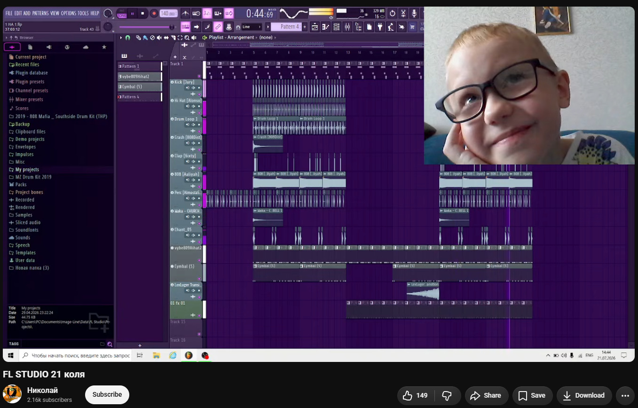Open the Plugin picker plug icon
Viewport: 638px width, 408px height.
(x=380, y=27)
